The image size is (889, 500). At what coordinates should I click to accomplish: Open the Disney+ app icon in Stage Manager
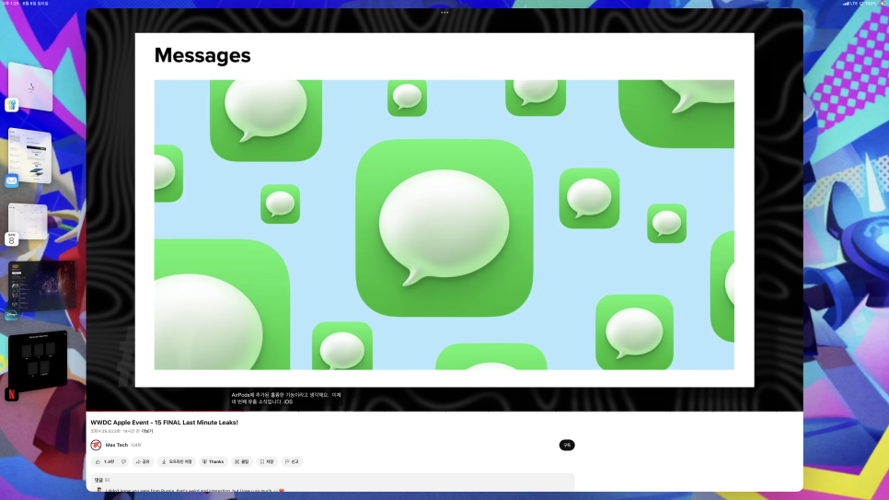[11, 314]
